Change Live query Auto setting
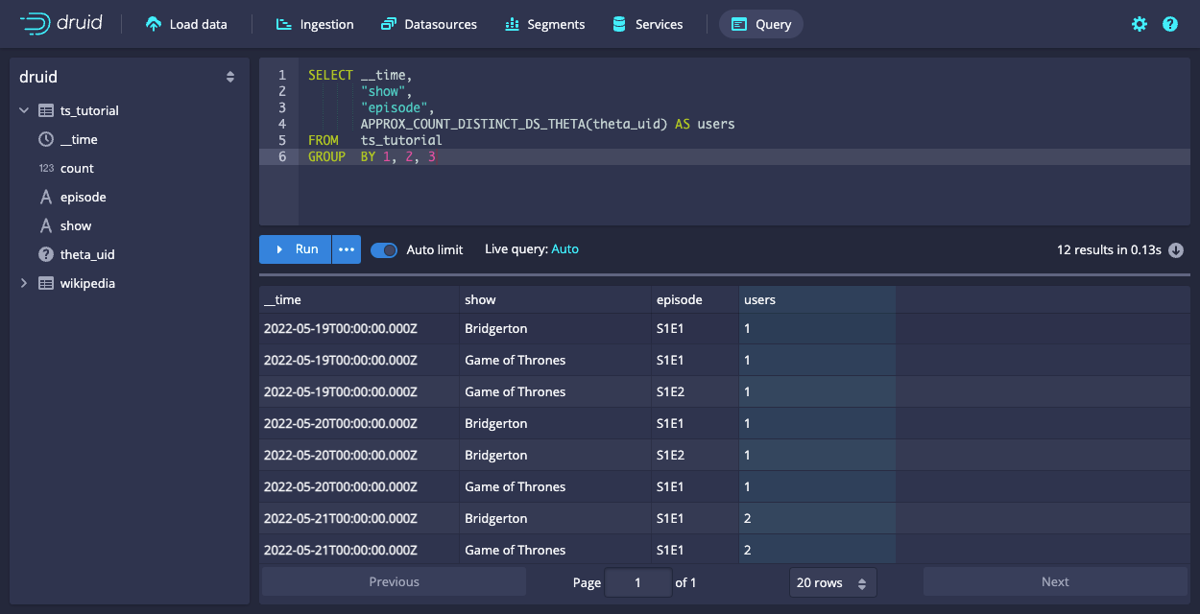The width and height of the screenshot is (1200, 614). tap(564, 249)
